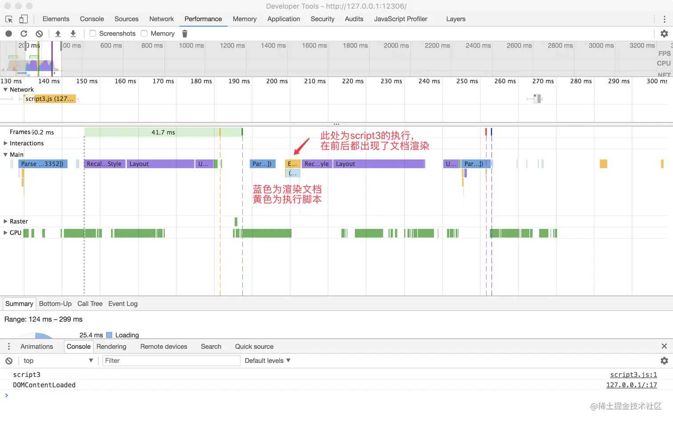Open the Quick source drawer tab

[254, 347]
